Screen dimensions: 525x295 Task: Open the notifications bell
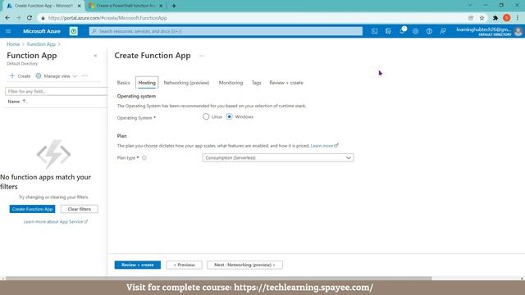point(402,31)
